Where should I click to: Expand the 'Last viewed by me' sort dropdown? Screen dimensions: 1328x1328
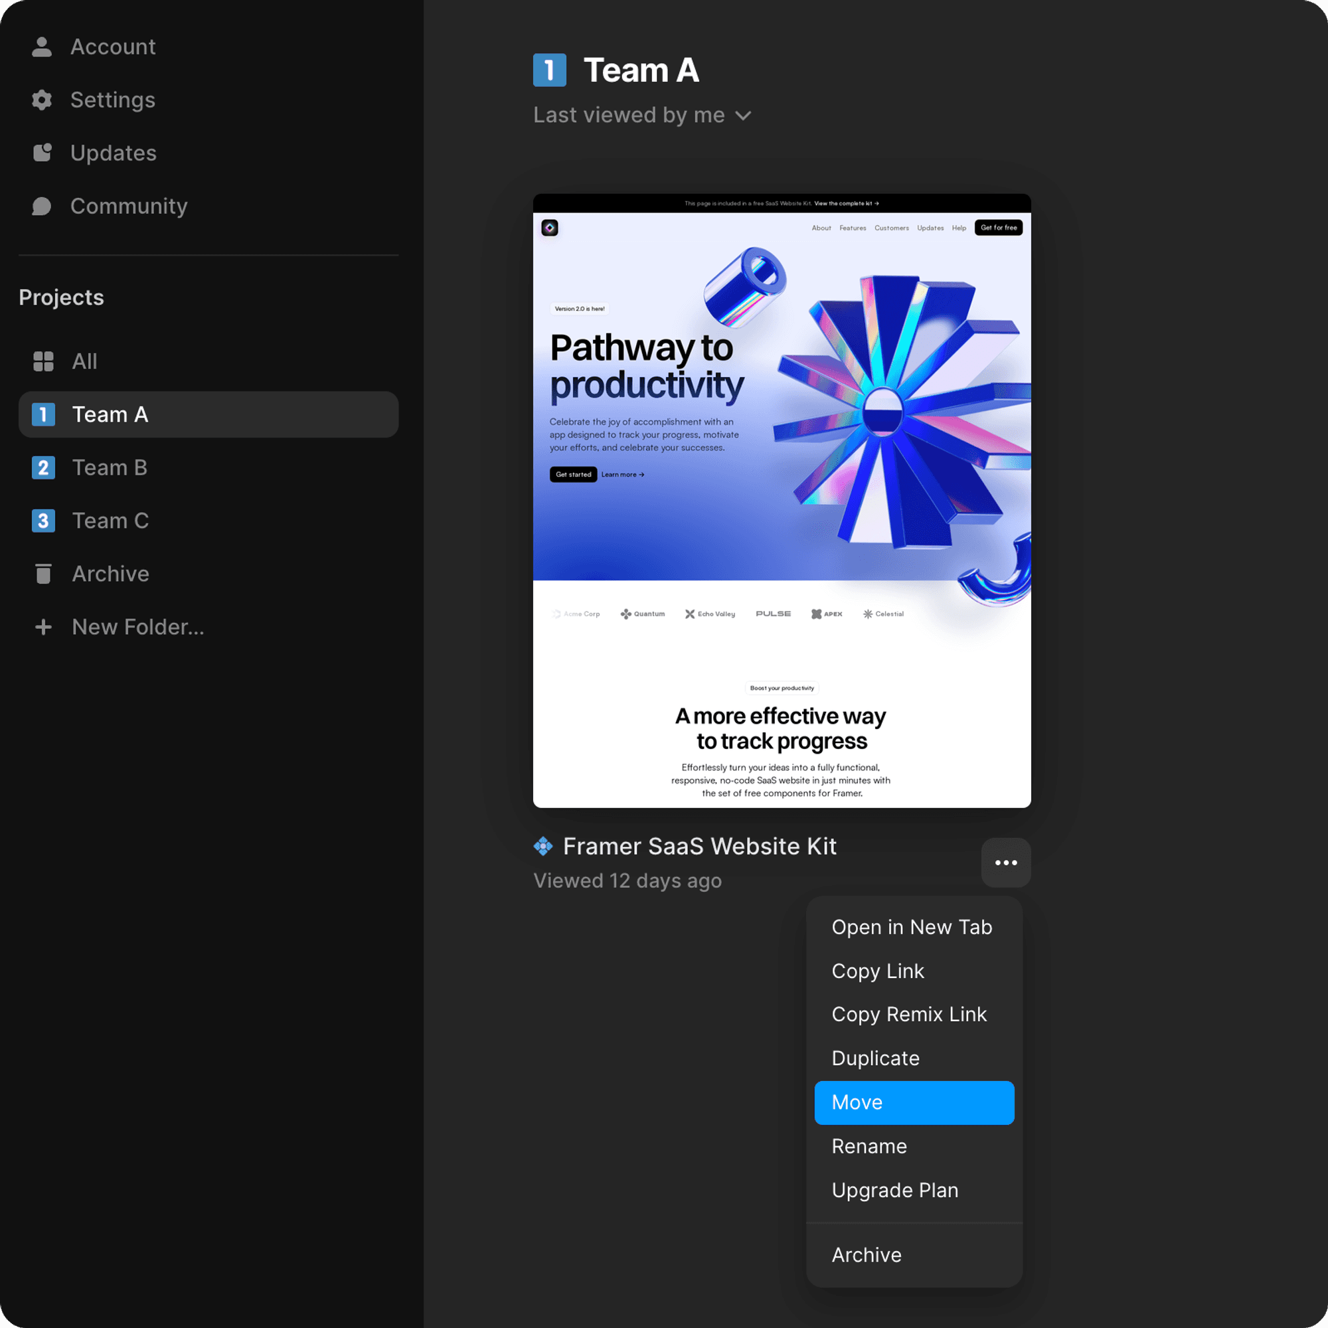(x=642, y=116)
